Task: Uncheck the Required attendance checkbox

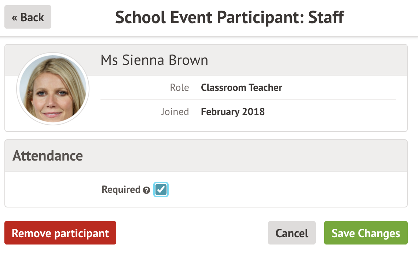Action: pos(161,190)
